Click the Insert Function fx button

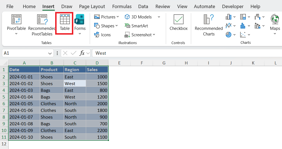point(82,53)
